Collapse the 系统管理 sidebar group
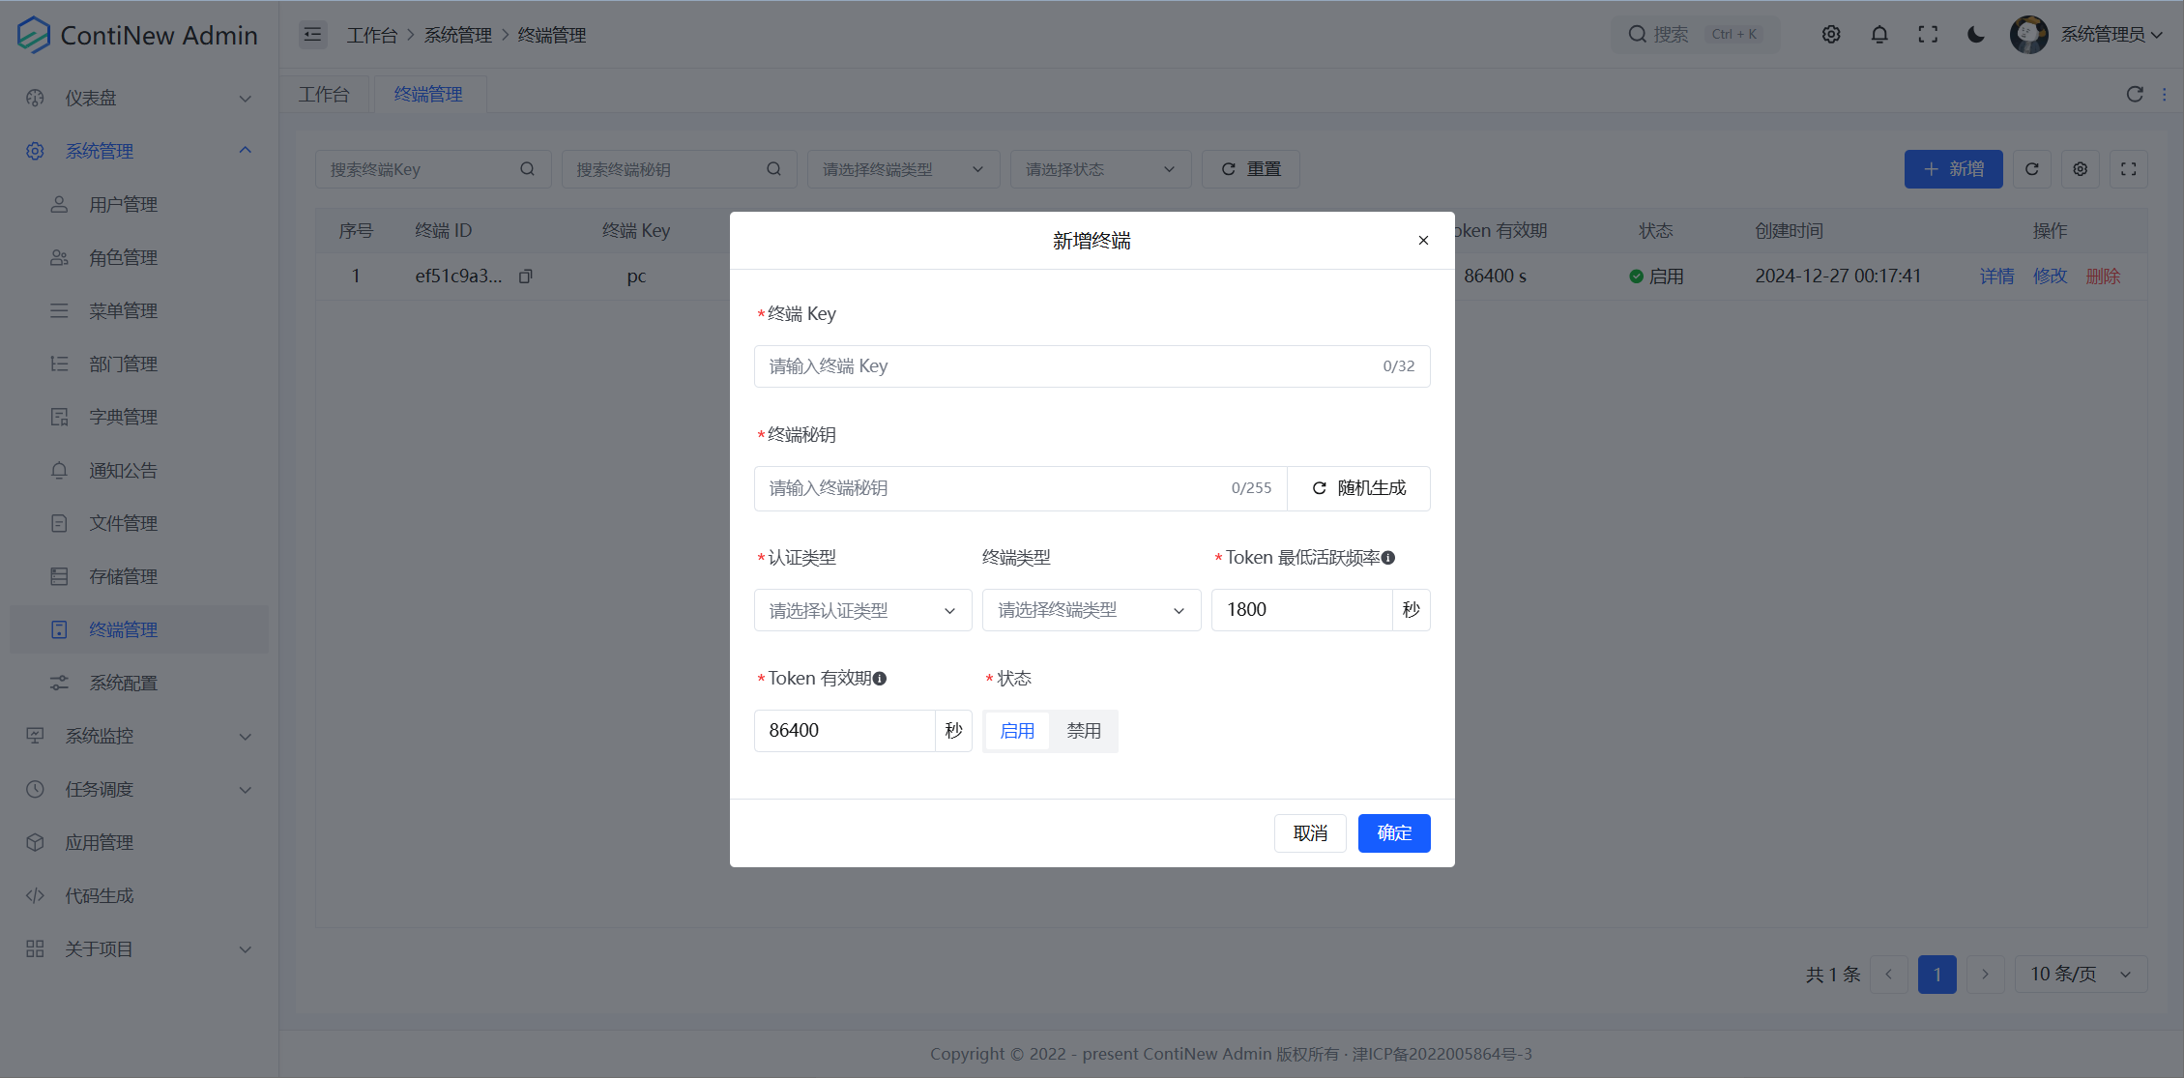This screenshot has width=2184, height=1078. pos(139,151)
